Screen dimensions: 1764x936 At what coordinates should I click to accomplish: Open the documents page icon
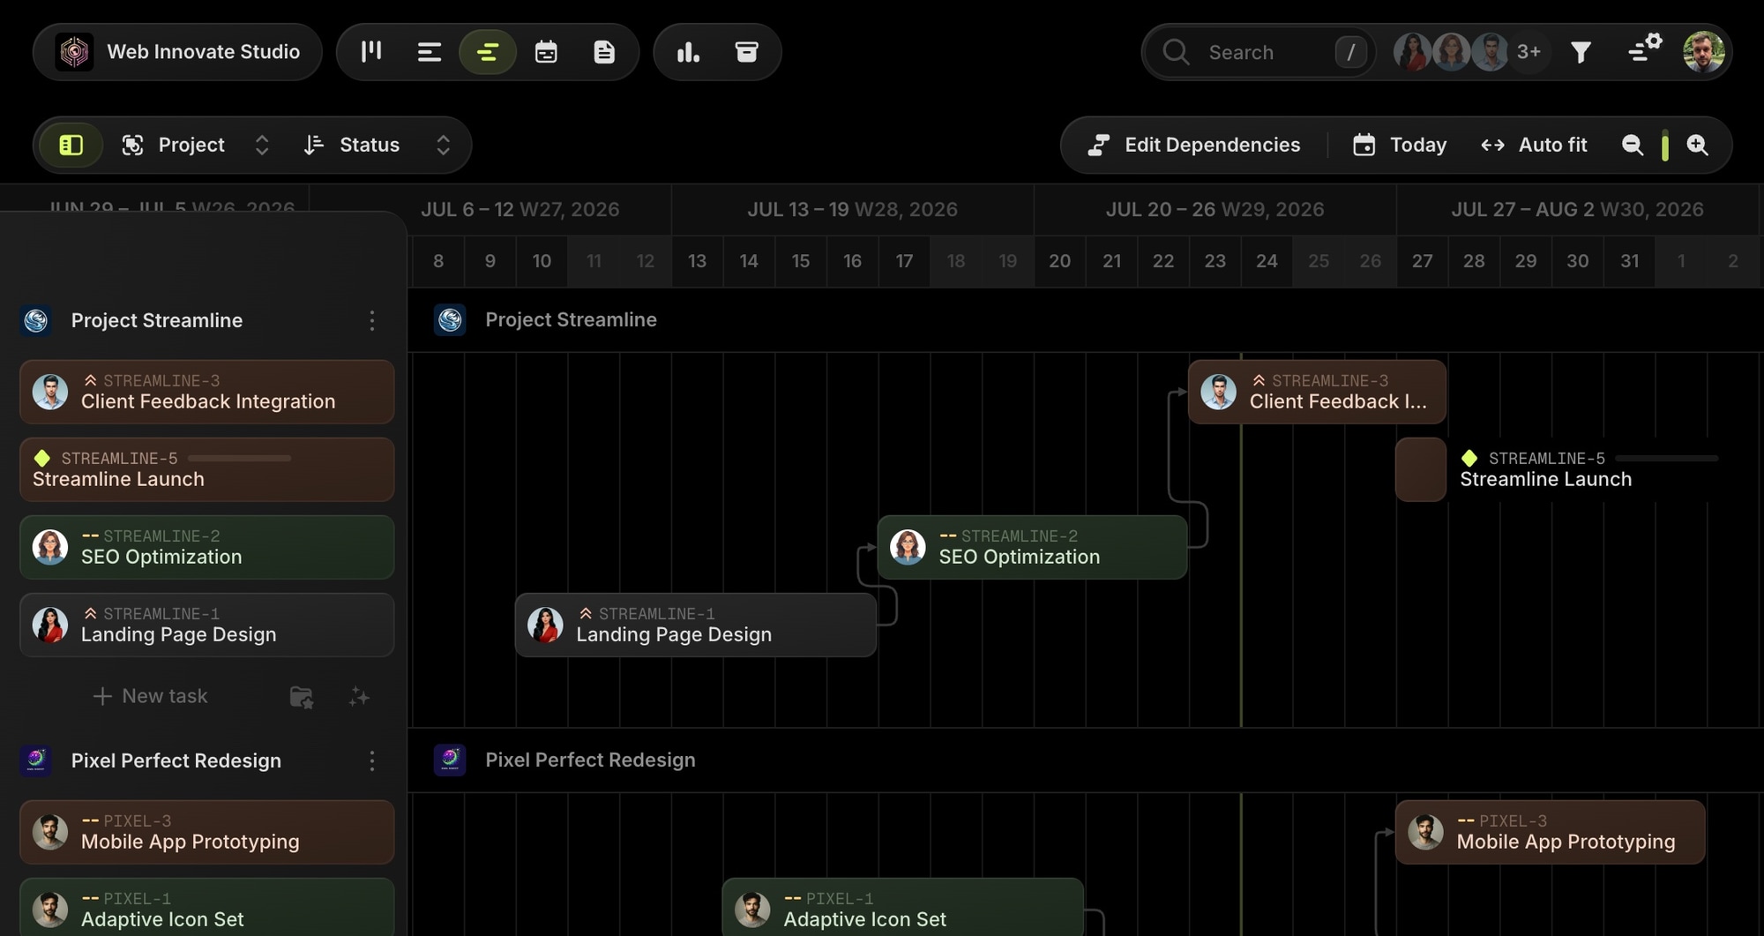[604, 52]
